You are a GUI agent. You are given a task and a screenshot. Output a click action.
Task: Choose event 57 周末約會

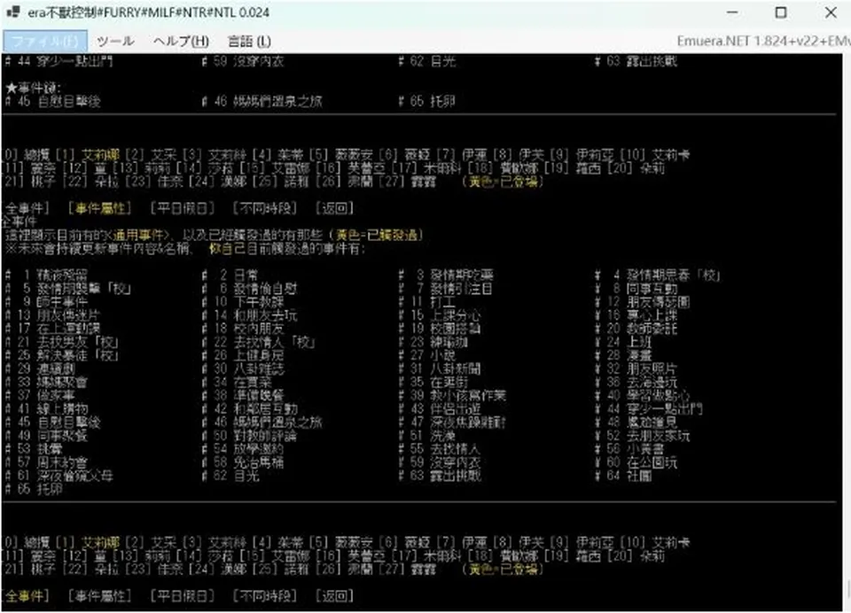[x=47, y=462]
